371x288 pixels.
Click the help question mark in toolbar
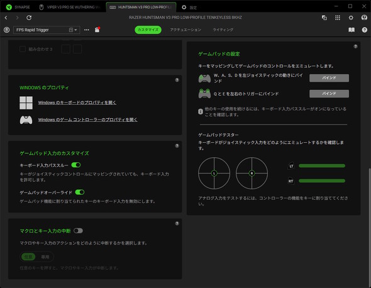364,30
